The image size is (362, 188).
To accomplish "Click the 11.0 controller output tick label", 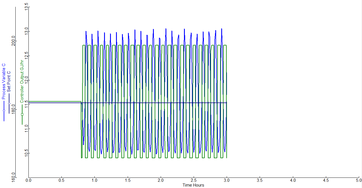I will point(26,129).
